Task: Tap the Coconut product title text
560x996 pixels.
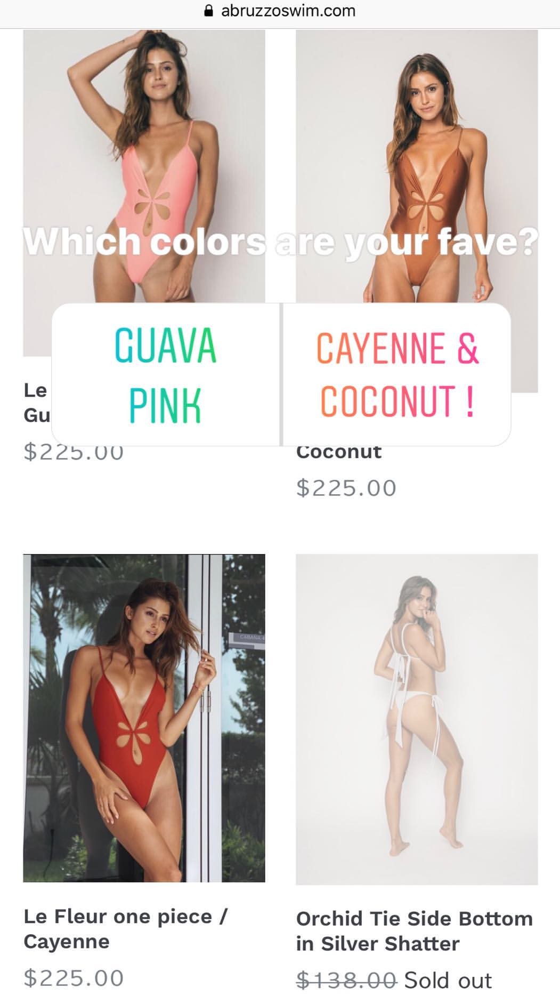Action: 339,453
